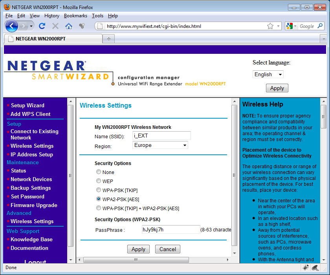This screenshot has width=330, height=275.
Task: Go to the Home page icon
Action: 69,26
